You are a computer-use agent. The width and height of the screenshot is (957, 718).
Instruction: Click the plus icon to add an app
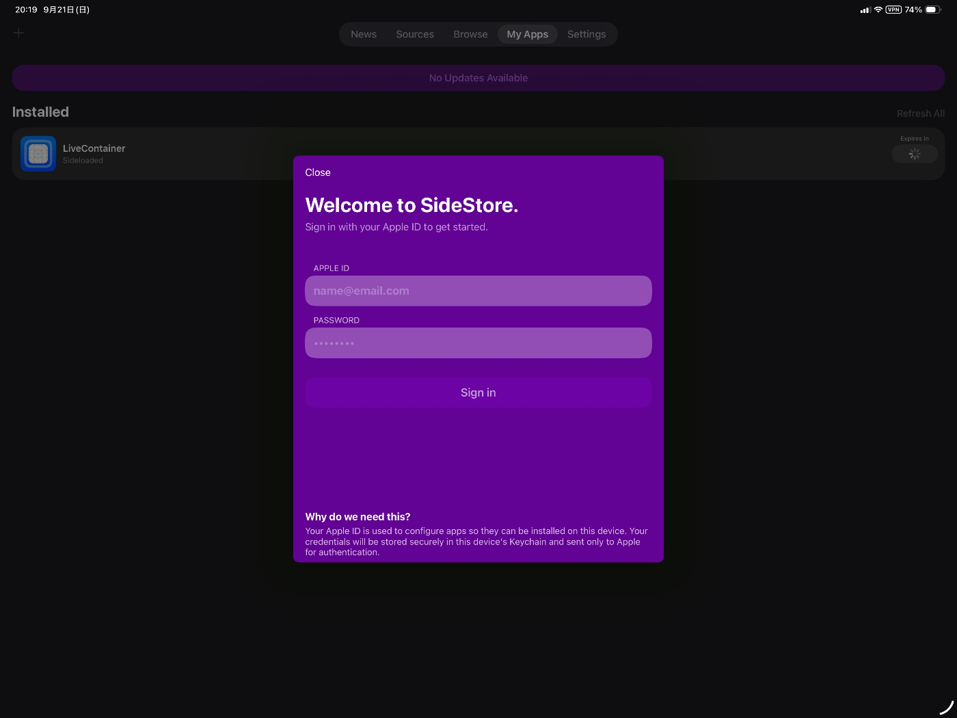tap(18, 33)
